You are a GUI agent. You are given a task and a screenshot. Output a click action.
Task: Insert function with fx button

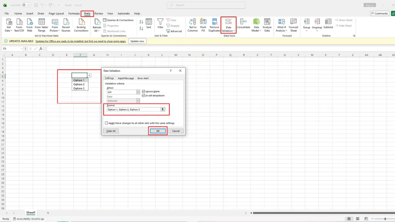(x=41, y=49)
